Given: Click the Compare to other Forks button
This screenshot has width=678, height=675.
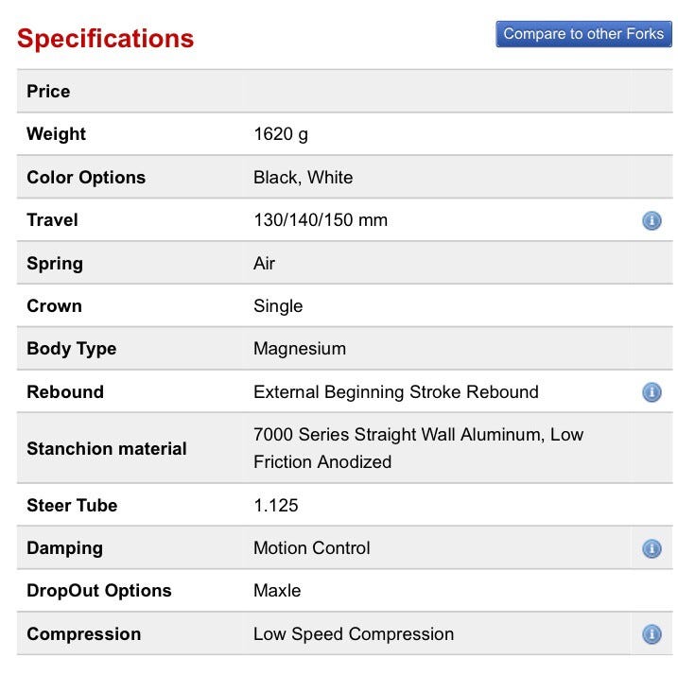Looking at the screenshot, I should click(x=583, y=34).
